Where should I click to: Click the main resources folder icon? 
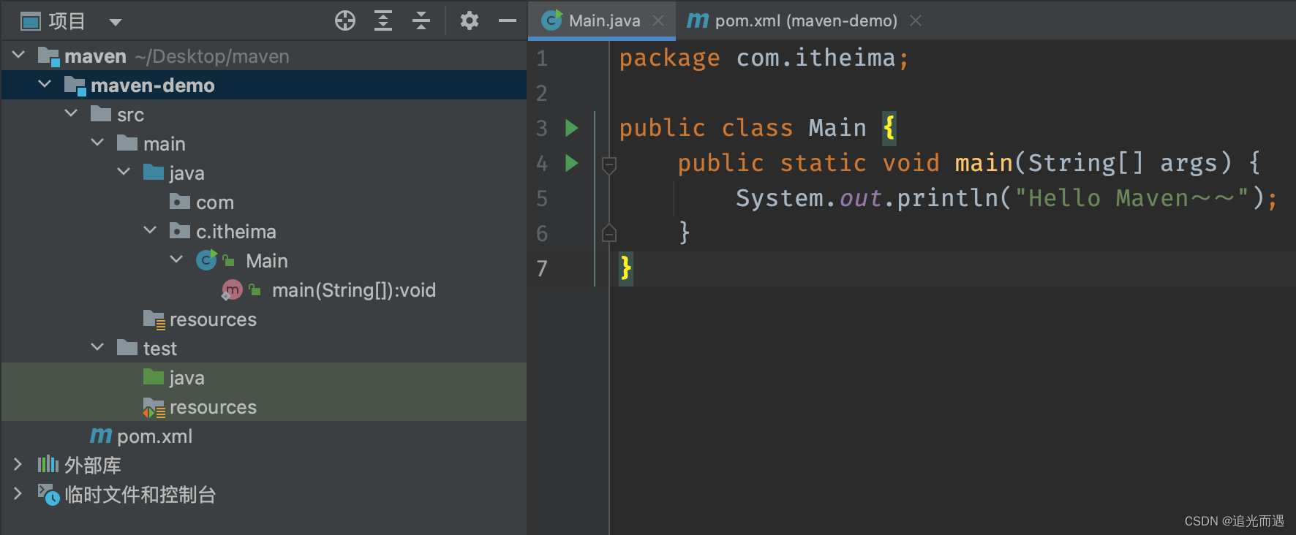154,319
